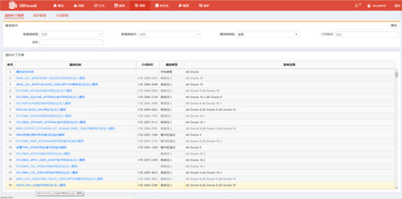Open the row 6 SYS.KUPW vulnerability link

coord(43,104)
